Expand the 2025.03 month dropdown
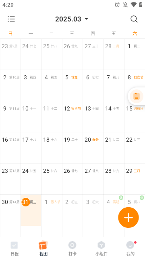The width and height of the screenshot is (145, 259). coord(72,19)
